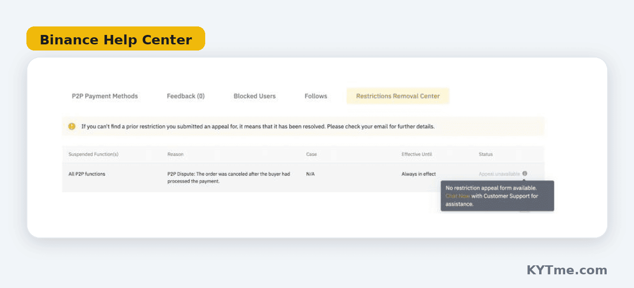Click the info icon beside Appeal unavailable
Viewport: 634px width, 288px height.
click(525, 174)
